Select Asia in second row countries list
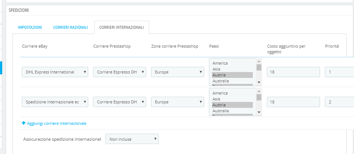Image resolution: width=354 pixels, height=154 pixels. tap(217, 99)
